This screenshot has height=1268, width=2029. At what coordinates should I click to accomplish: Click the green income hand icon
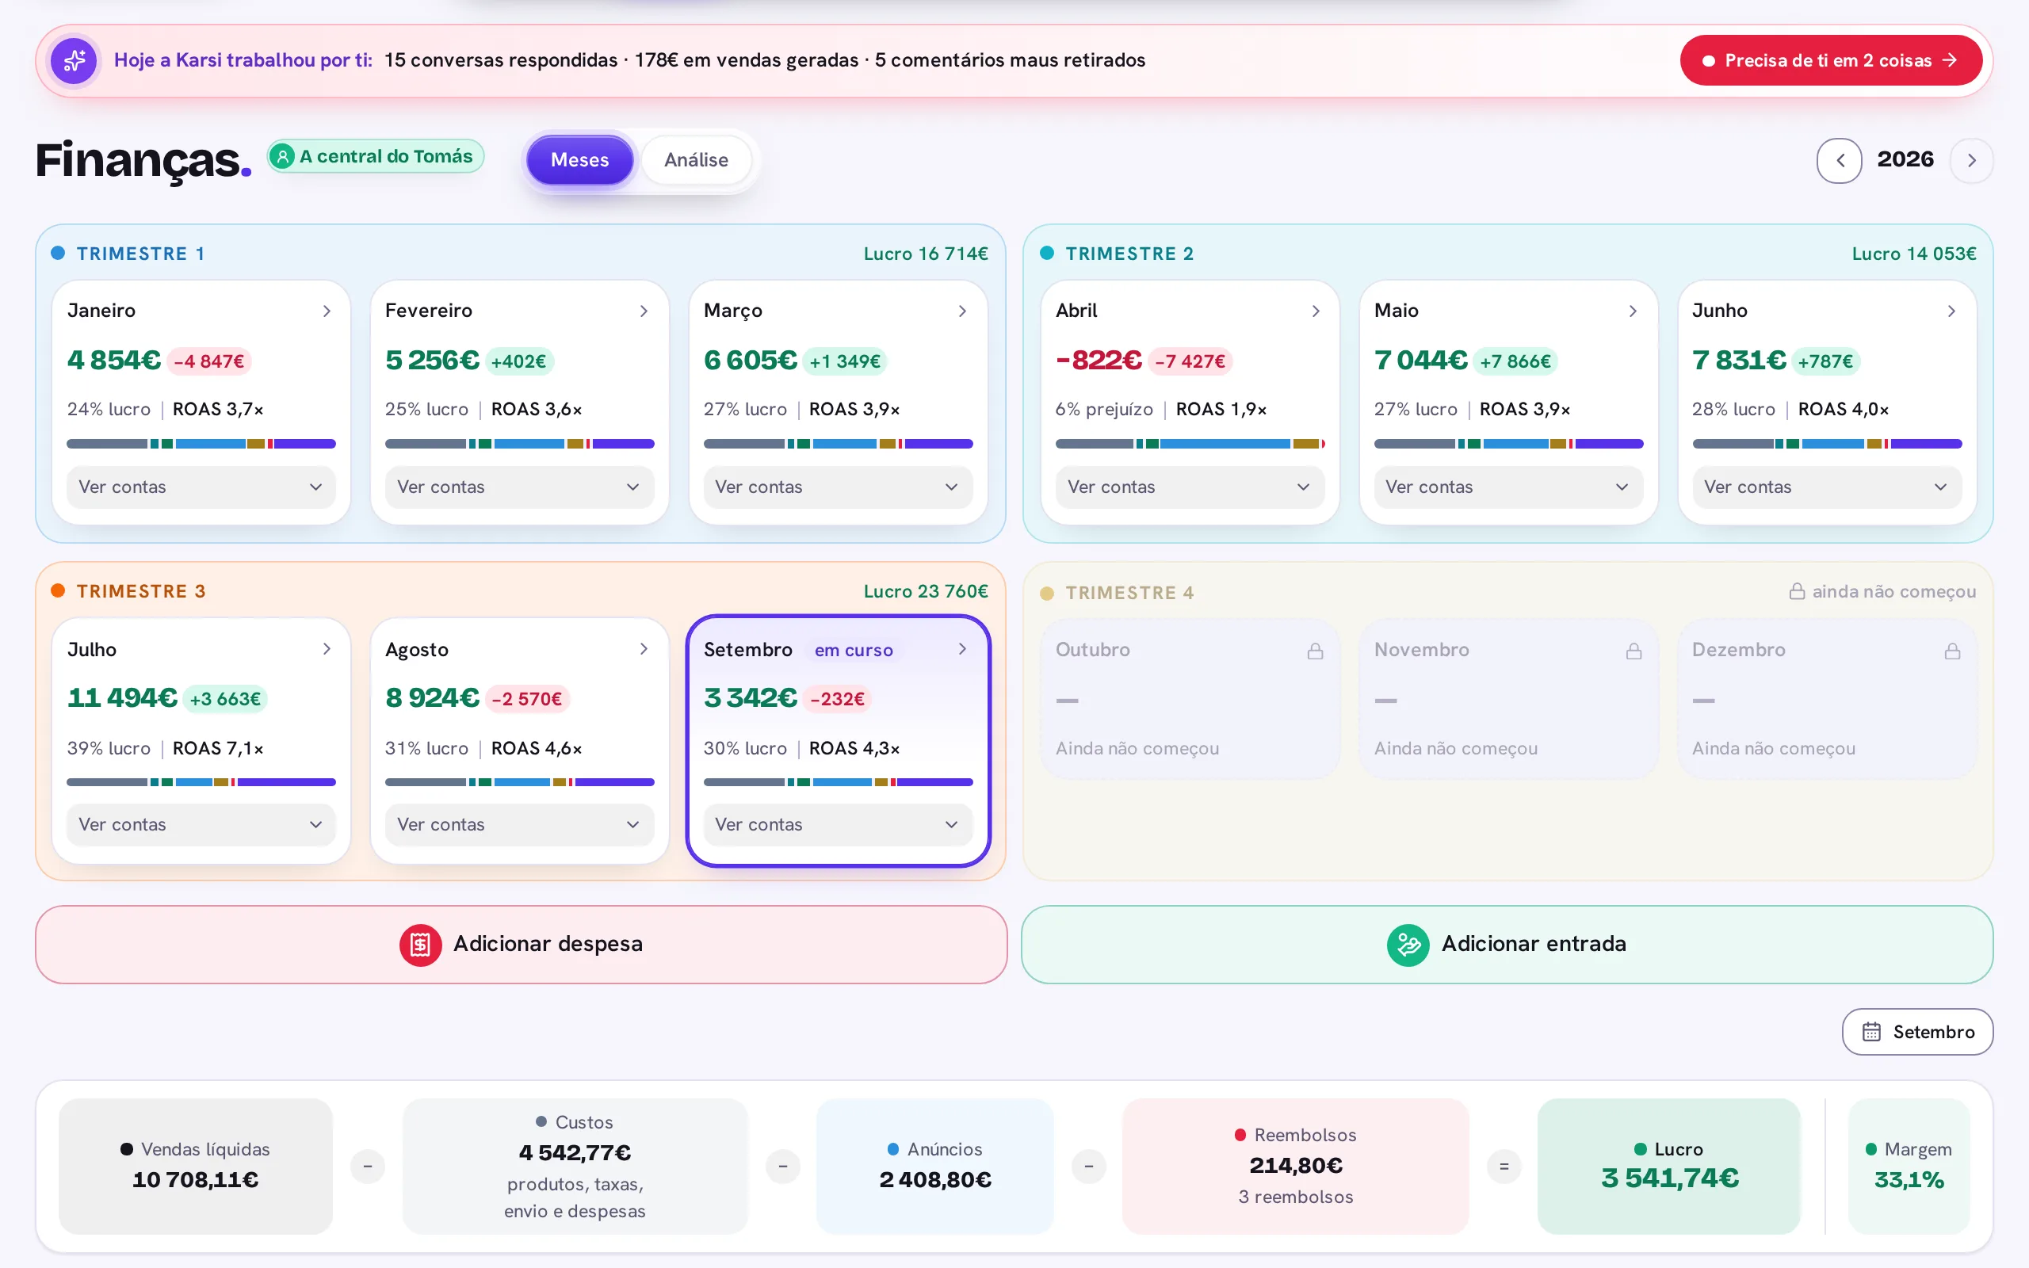point(1408,945)
